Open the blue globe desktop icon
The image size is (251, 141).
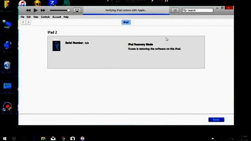[x=7, y=45]
